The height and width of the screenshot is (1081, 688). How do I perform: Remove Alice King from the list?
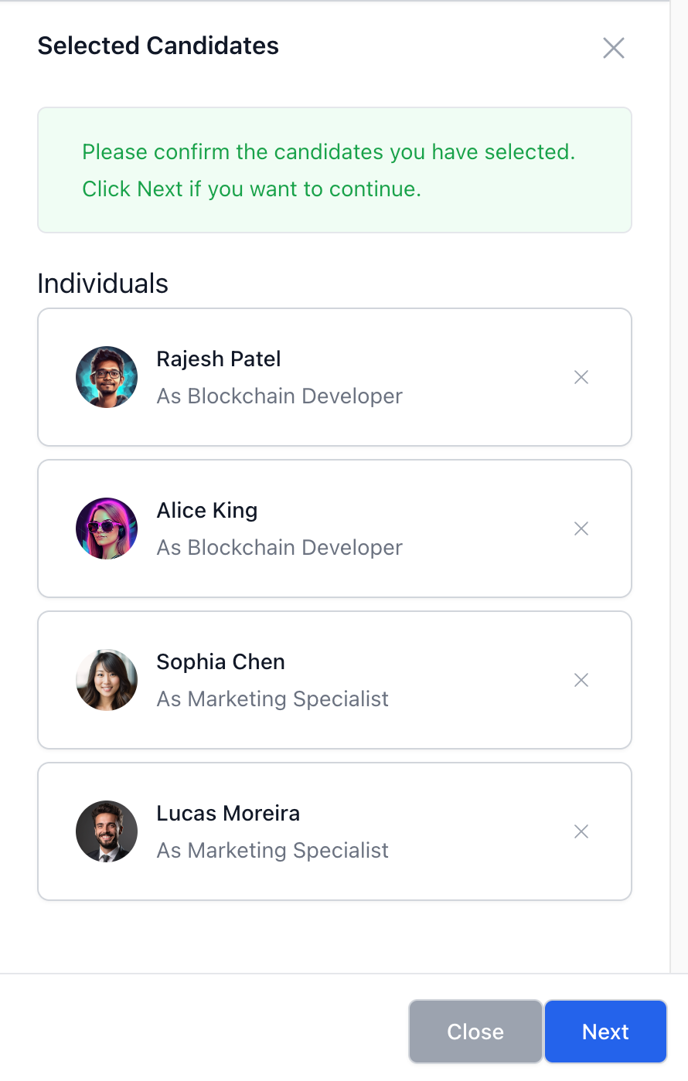pos(581,529)
